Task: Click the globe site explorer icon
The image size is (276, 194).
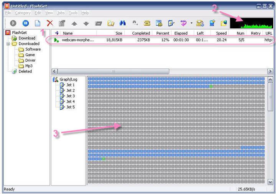Action: 224,23
